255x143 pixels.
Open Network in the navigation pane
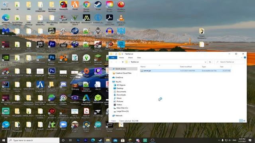click(119, 116)
